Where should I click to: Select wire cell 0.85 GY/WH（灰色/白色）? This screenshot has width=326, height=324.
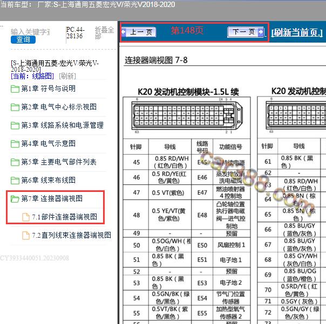click(x=299, y=260)
